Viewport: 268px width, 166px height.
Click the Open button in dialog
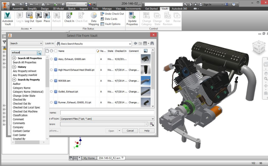click(111, 131)
